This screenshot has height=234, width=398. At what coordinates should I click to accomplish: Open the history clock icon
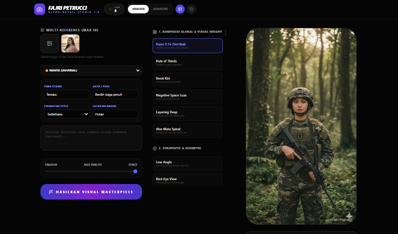pos(191,9)
